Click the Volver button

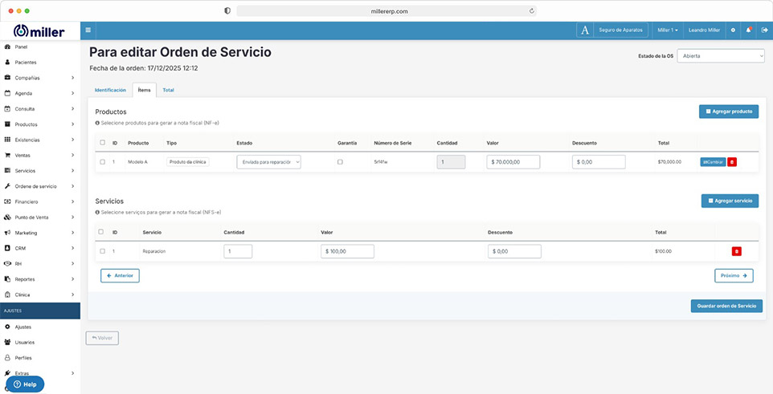click(x=102, y=338)
